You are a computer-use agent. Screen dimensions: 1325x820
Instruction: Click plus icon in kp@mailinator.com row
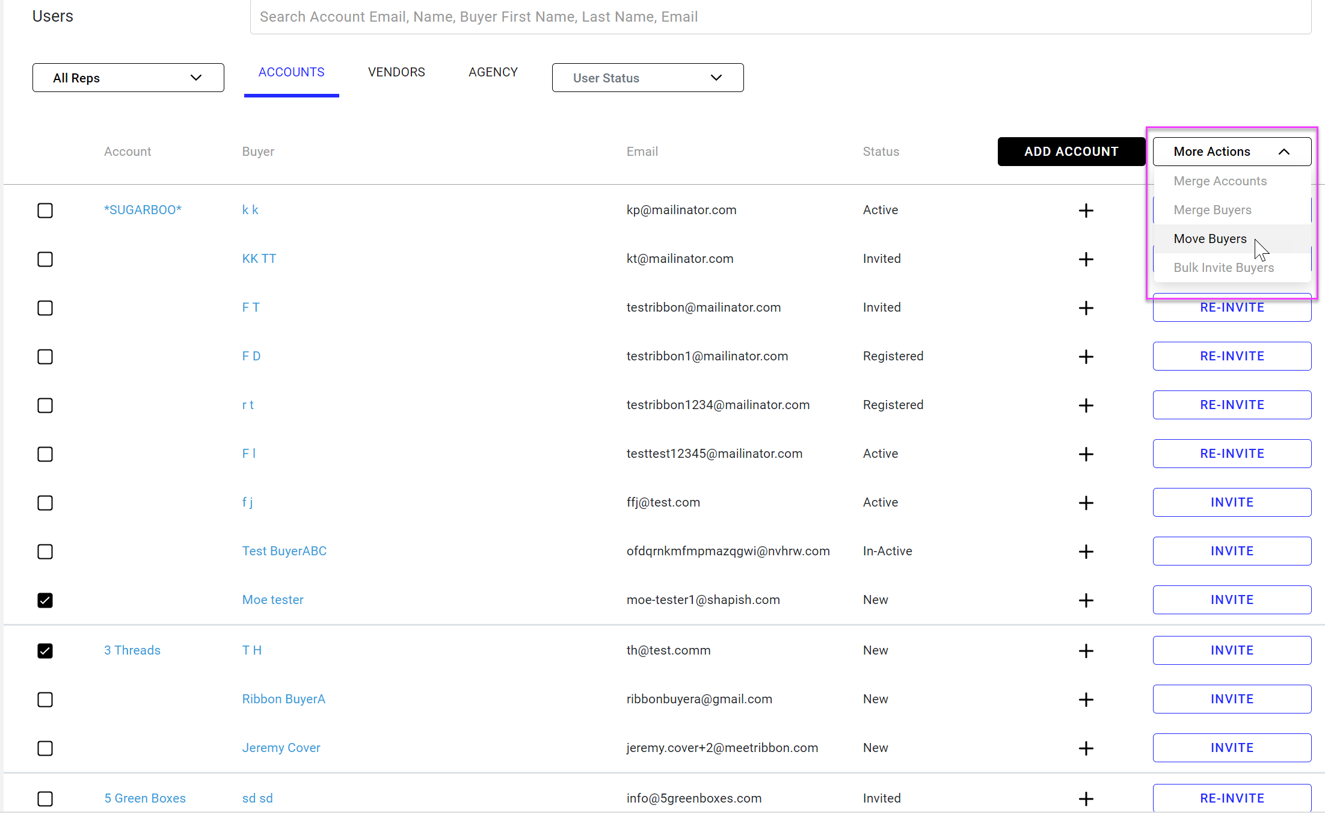point(1086,211)
